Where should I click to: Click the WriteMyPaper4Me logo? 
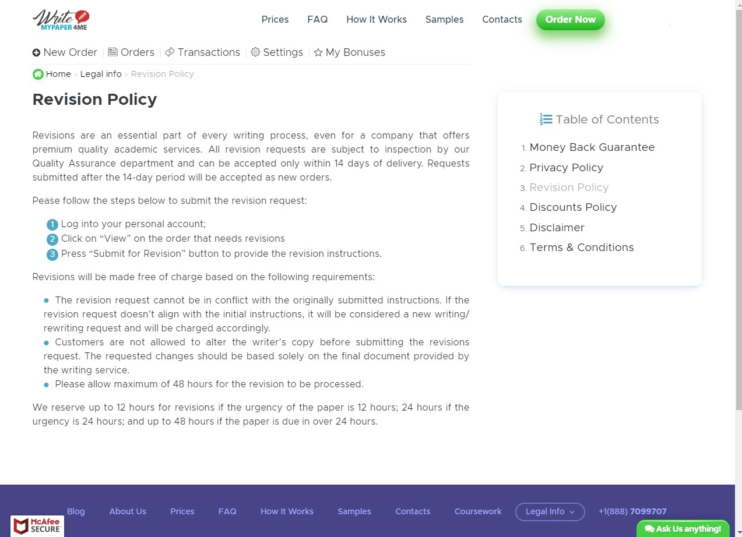tap(61, 20)
